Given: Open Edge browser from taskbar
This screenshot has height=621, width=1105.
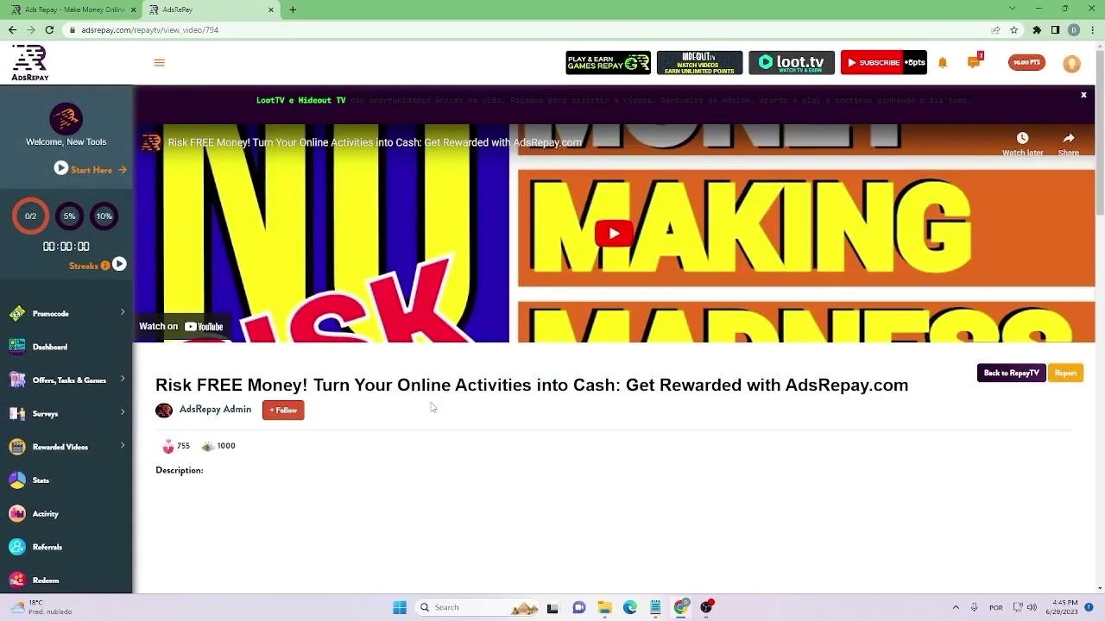Looking at the screenshot, I should [630, 607].
